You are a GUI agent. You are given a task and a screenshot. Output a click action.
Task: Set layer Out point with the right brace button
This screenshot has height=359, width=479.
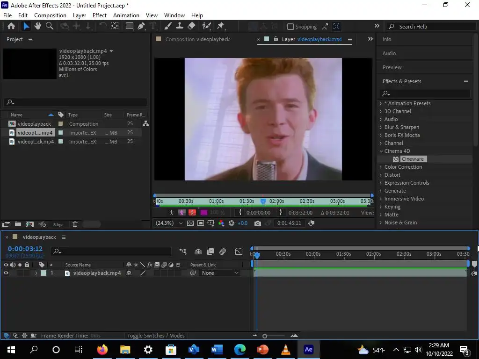coord(281,213)
